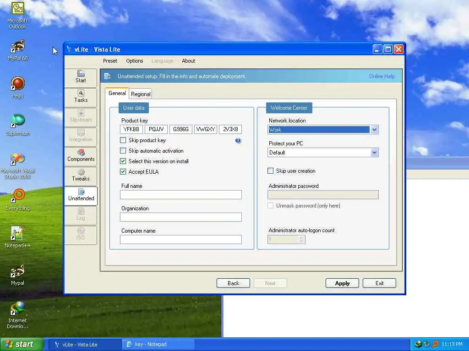The width and height of the screenshot is (469, 351).
Task: Select the Everything desktop shortcut
Action: [17, 200]
